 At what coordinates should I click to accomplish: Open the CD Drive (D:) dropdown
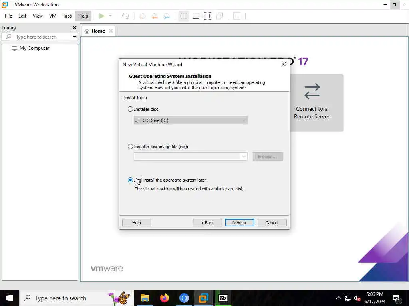tap(191, 120)
